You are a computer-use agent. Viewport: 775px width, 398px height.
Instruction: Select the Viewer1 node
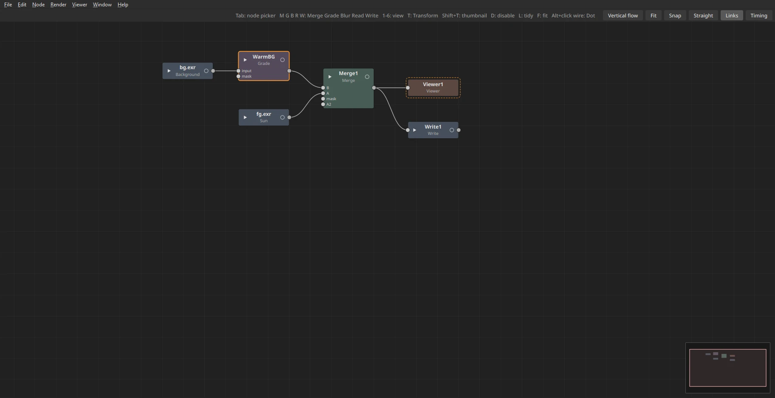coord(433,88)
